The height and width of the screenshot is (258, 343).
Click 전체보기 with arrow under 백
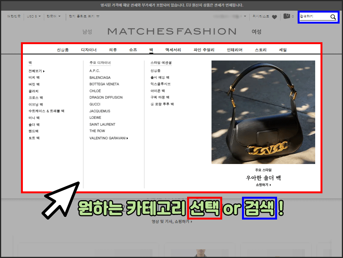tap(37, 71)
